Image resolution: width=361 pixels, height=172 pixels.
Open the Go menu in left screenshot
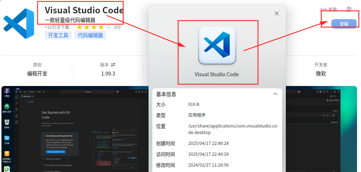pos(43,92)
